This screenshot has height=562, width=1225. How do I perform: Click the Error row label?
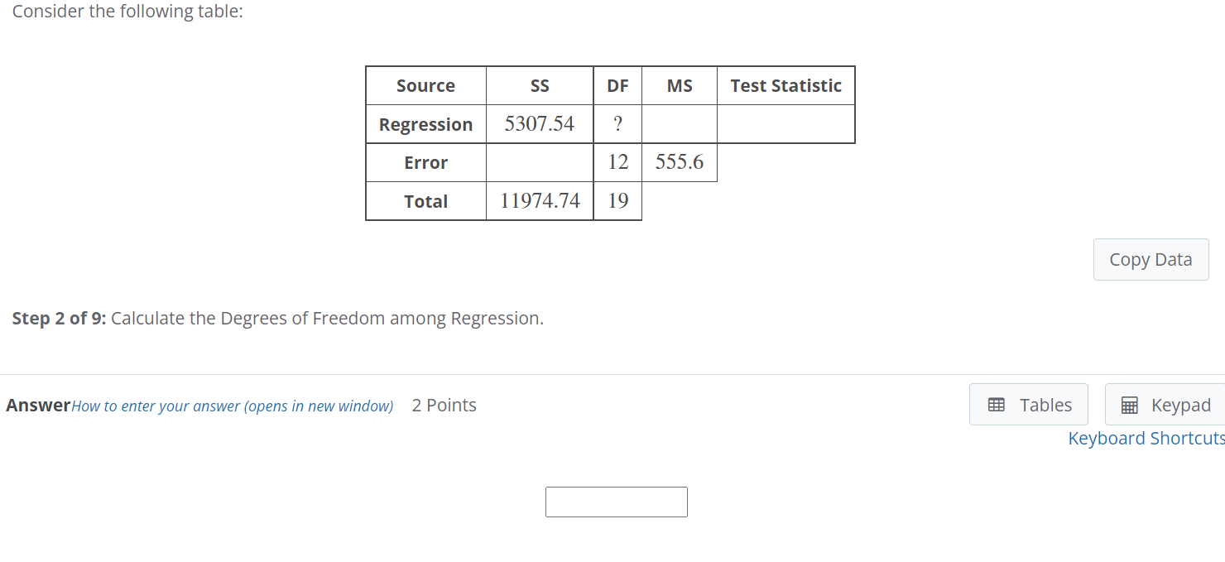coord(425,162)
